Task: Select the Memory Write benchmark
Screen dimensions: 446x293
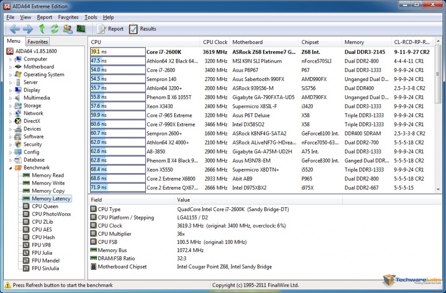Action: [x=48, y=183]
